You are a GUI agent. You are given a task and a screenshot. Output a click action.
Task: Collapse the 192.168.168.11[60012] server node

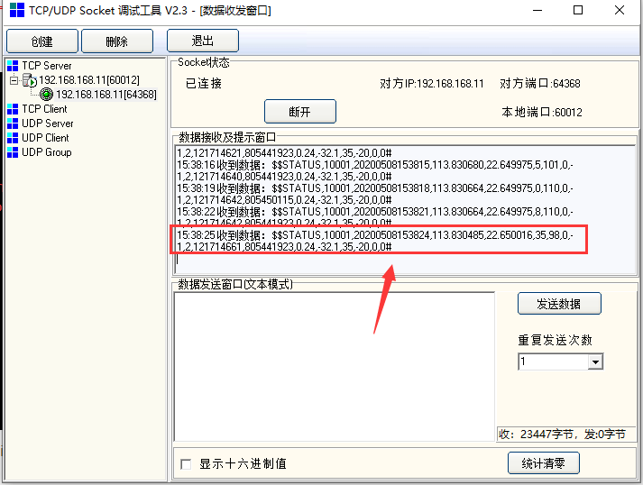click(14, 80)
